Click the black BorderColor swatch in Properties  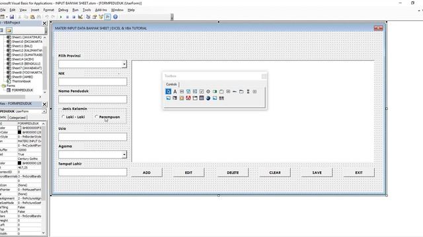click(19, 132)
